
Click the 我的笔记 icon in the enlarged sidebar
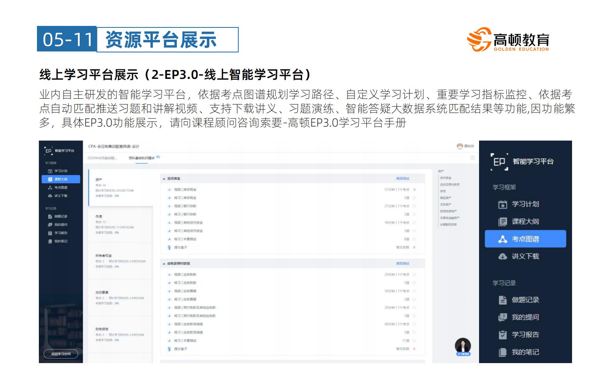tap(503, 352)
